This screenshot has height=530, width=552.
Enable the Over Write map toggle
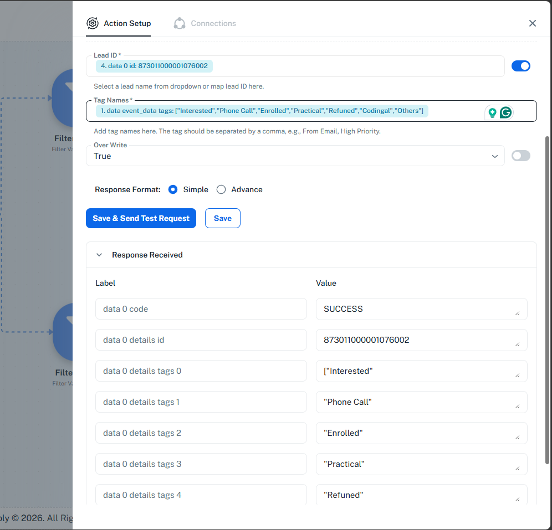click(520, 156)
